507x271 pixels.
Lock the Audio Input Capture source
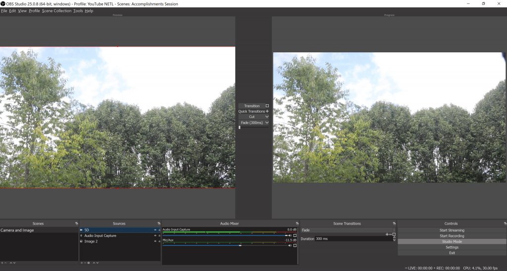159,236
